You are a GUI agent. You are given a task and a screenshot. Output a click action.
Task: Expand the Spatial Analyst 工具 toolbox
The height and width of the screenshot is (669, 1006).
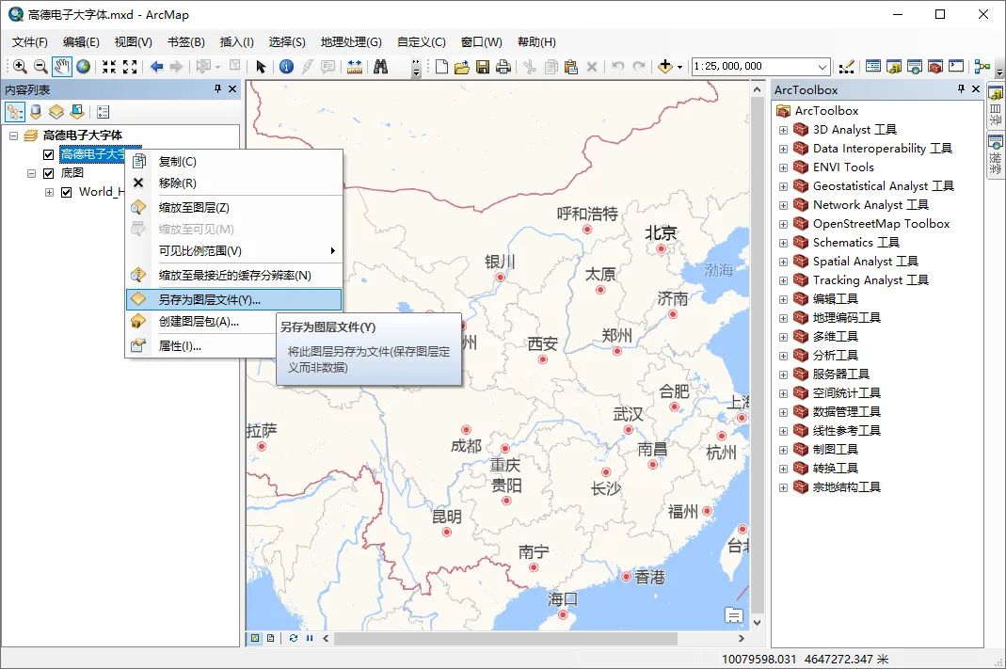point(783,262)
